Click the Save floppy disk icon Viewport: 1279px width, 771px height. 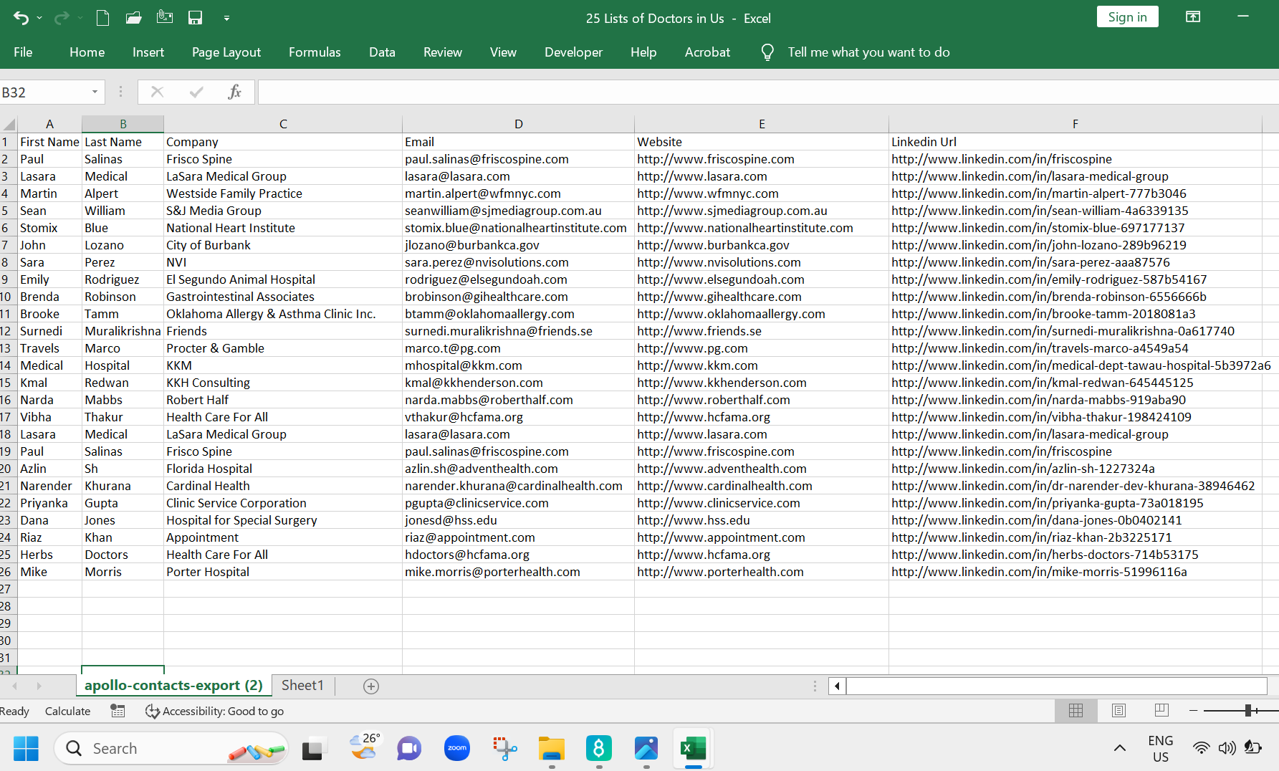coord(195,19)
